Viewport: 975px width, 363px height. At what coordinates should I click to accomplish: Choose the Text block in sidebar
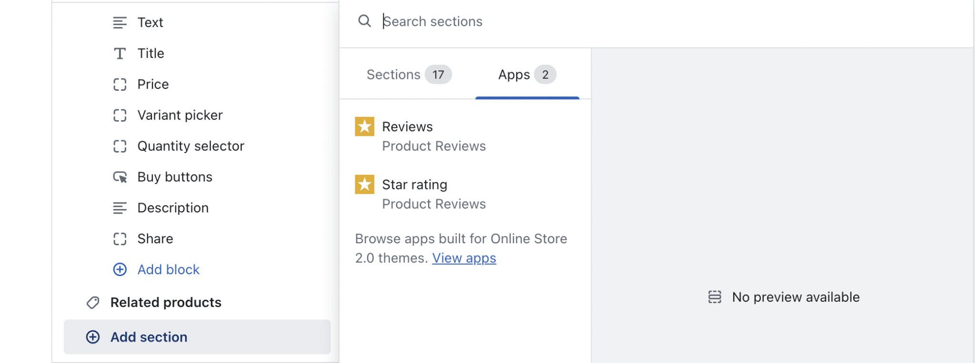tap(150, 22)
